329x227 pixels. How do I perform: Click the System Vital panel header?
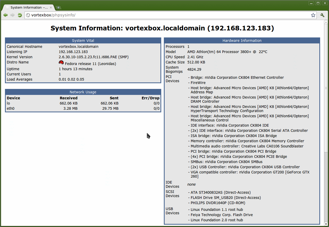(x=83, y=41)
